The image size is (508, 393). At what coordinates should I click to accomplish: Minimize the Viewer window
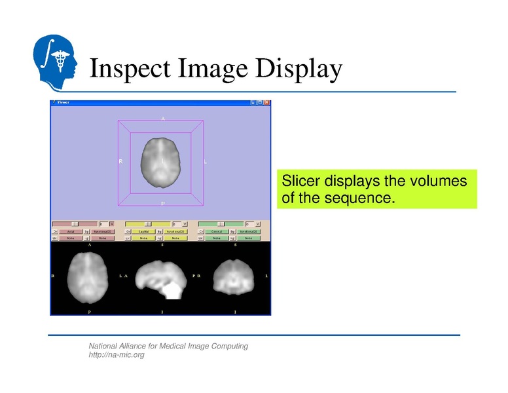[x=253, y=102]
